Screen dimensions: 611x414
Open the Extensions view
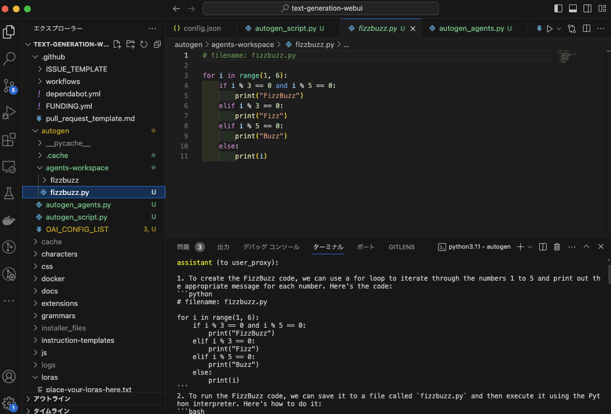[9, 139]
